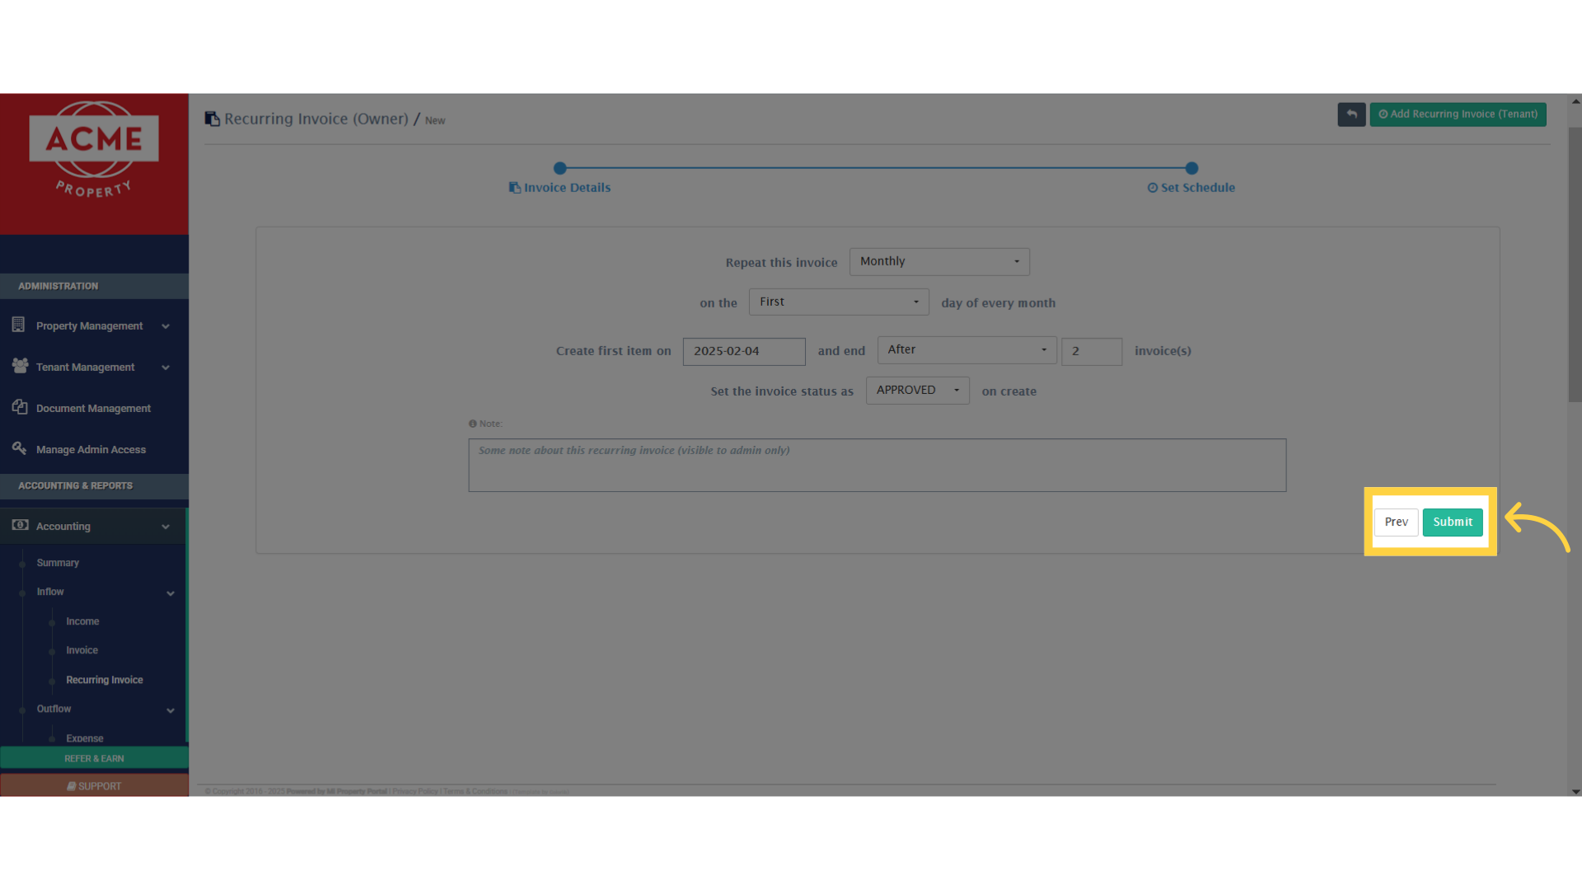Open the After end-condition dropdown
This screenshot has height=890, width=1582.
click(967, 350)
